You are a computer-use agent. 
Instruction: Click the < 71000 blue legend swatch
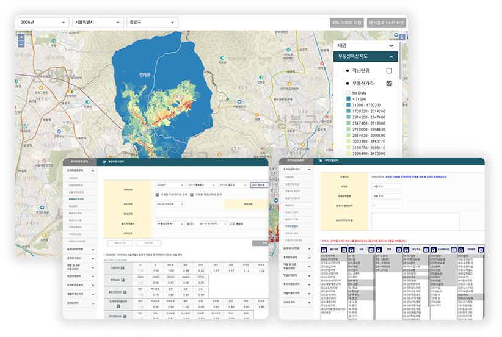point(348,98)
